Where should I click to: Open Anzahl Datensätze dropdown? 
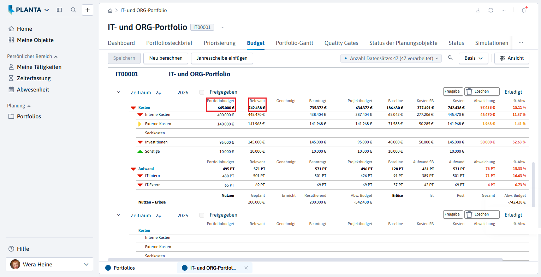(x=391, y=58)
